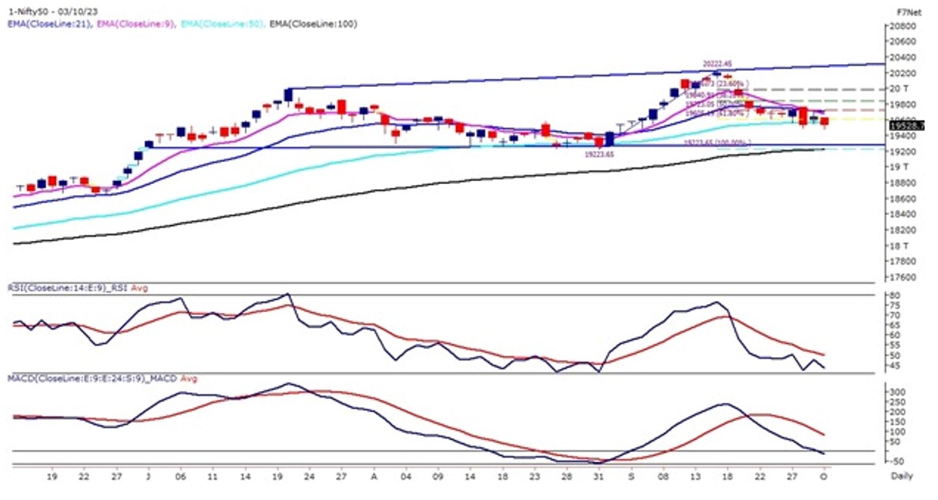Click the "O" month marker on date axis
Image resolution: width=938 pixels, height=500 pixels.
coord(823,476)
